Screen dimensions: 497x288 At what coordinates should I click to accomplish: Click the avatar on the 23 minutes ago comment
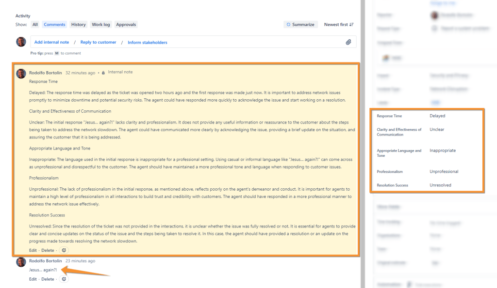(21, 262)
